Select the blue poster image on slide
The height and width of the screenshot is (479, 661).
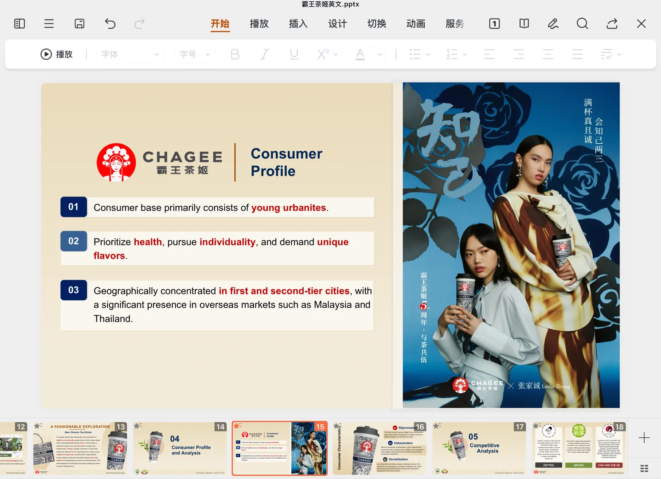(x=511, y=245)
